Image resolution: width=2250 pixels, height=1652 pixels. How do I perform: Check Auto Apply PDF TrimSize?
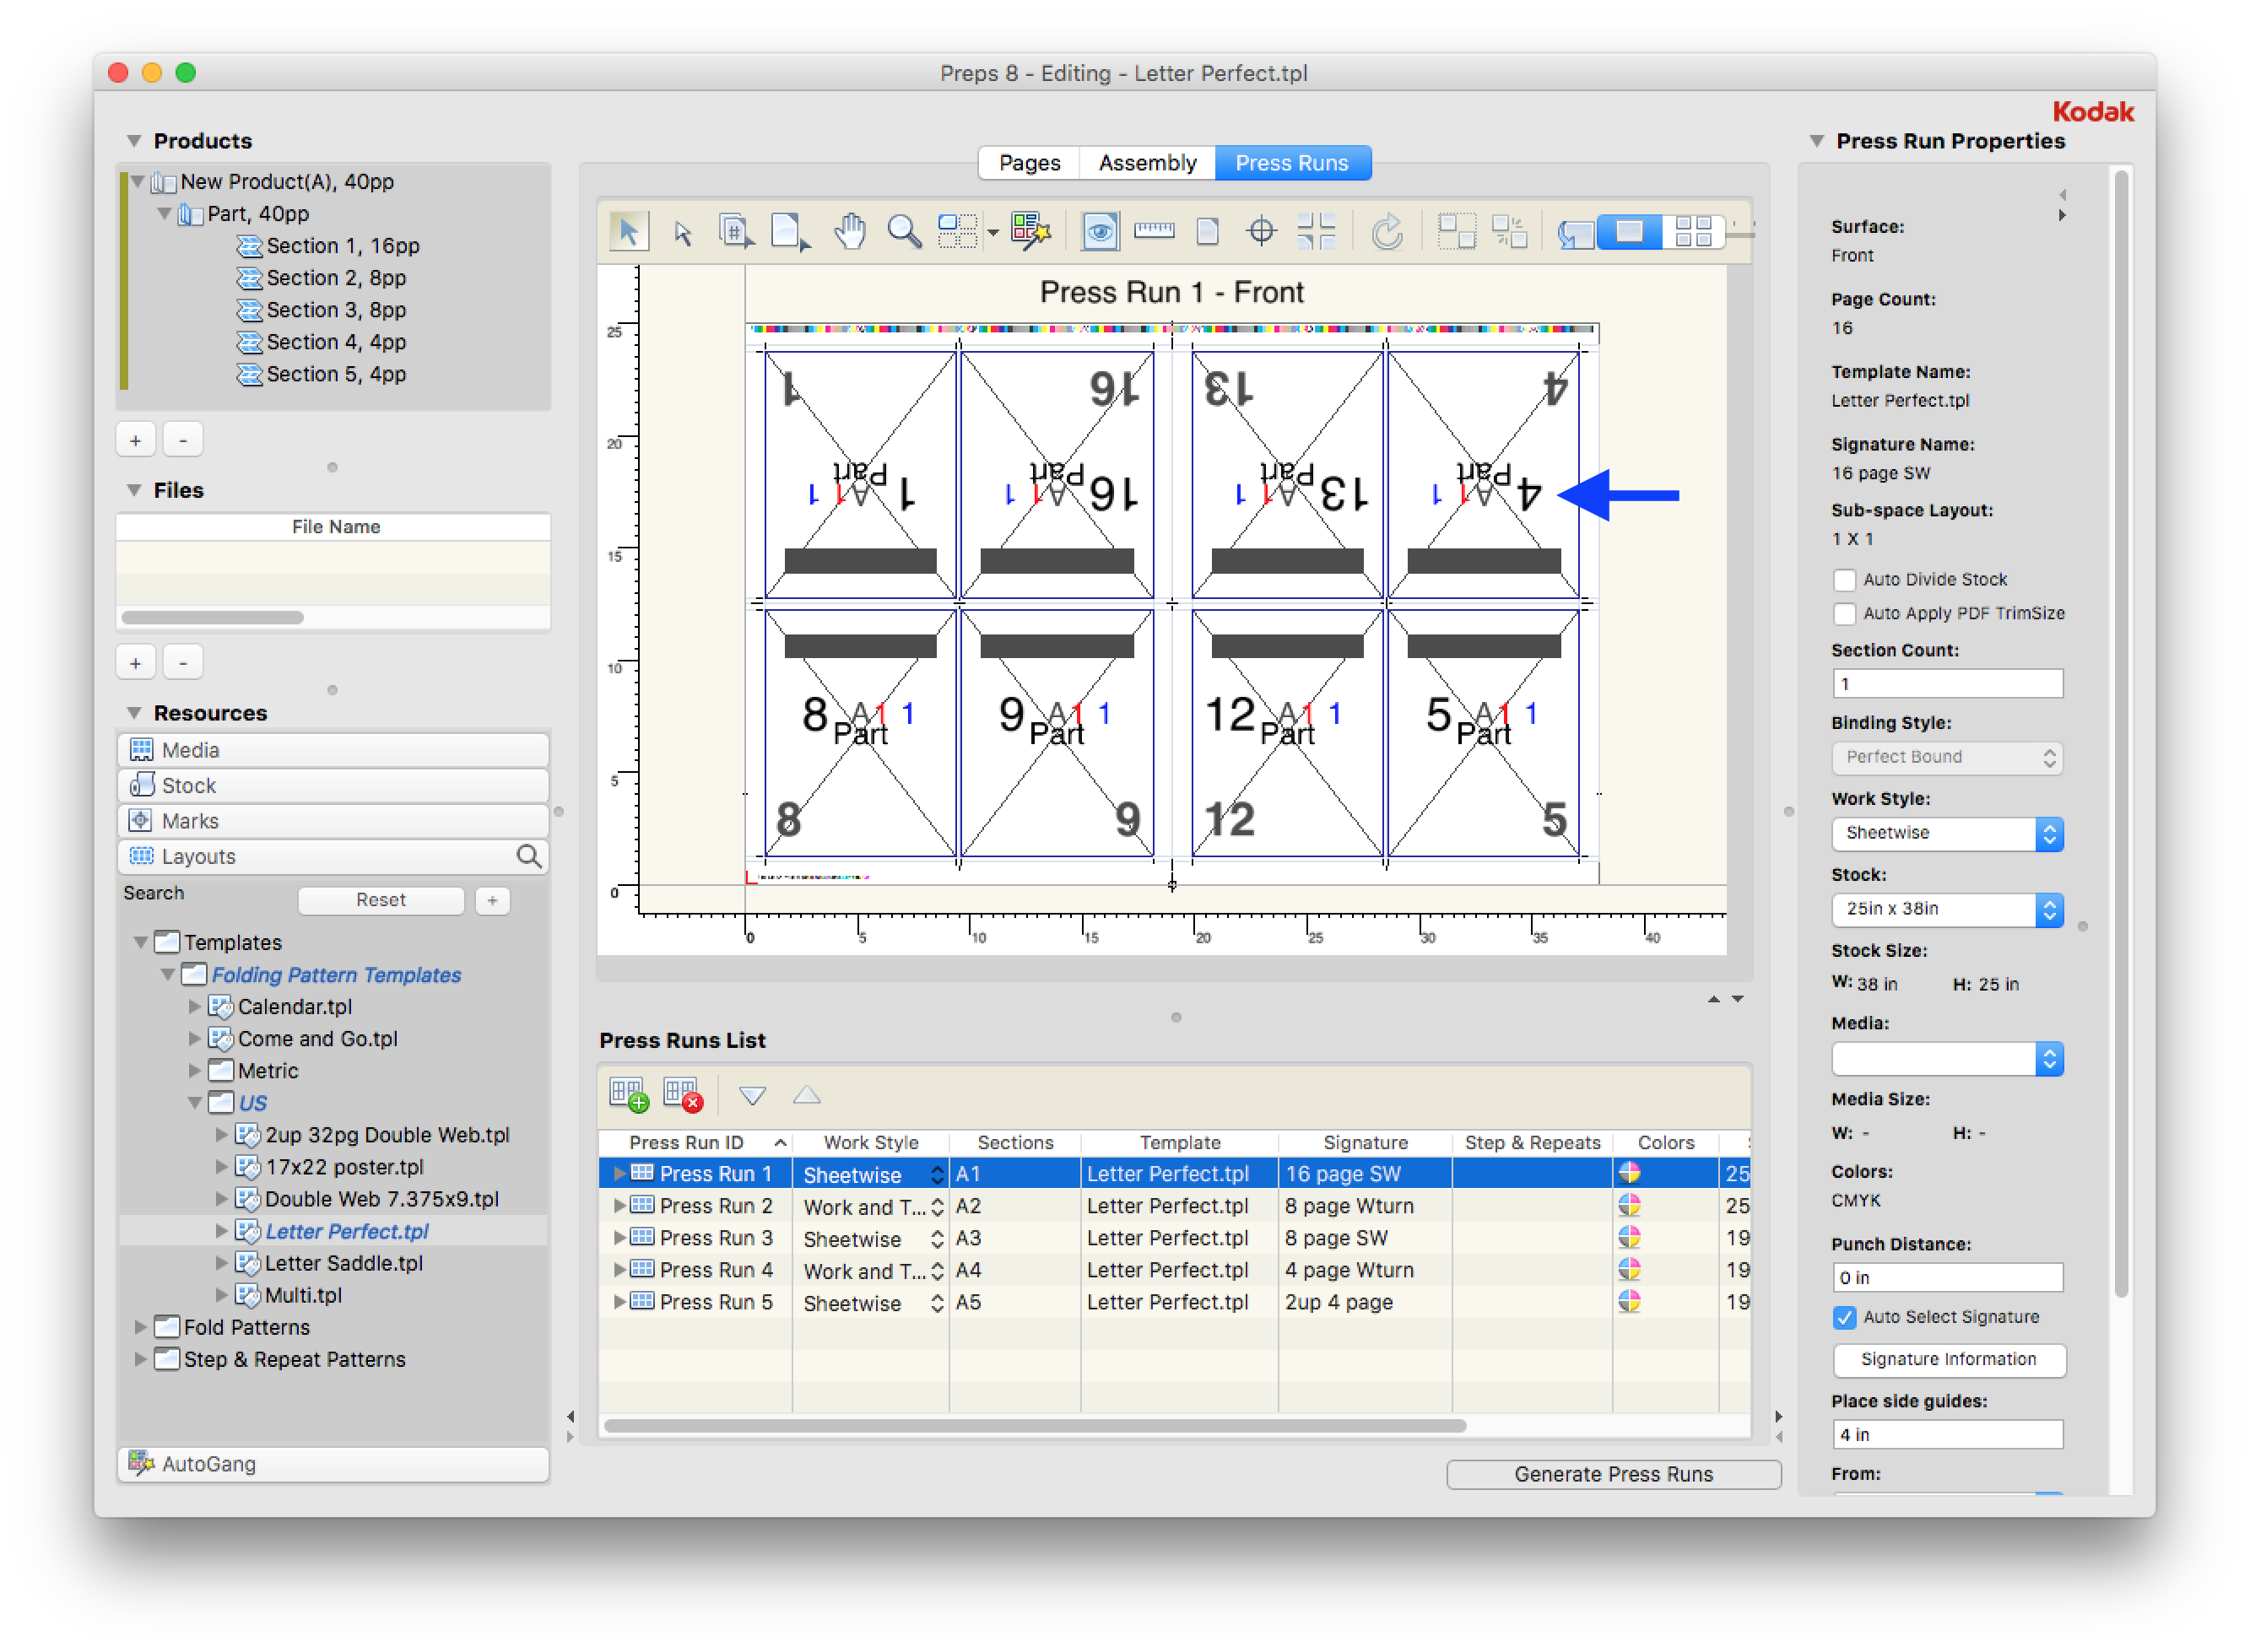(x=1845, y=614)
